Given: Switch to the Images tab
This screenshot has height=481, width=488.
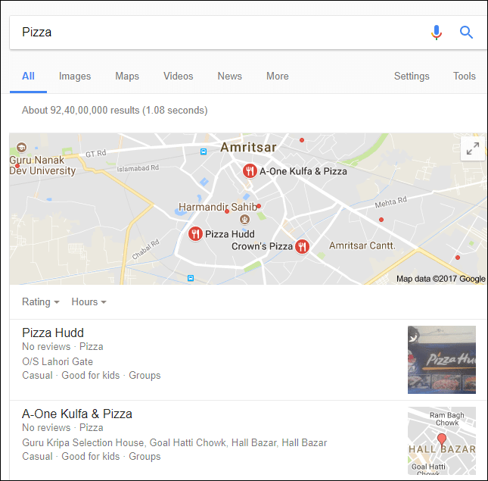Looking at the screenshot, I should (x=75, y=77).
